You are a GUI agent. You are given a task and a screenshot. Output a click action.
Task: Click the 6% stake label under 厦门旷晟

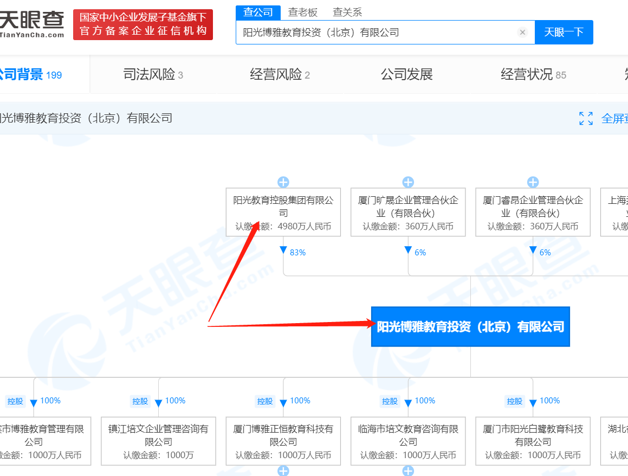tap(420, 252)
